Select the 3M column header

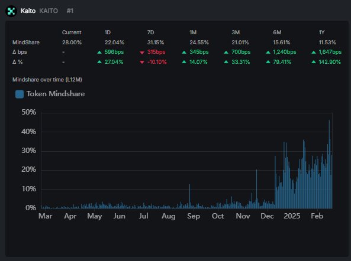(x=236, y=32)
